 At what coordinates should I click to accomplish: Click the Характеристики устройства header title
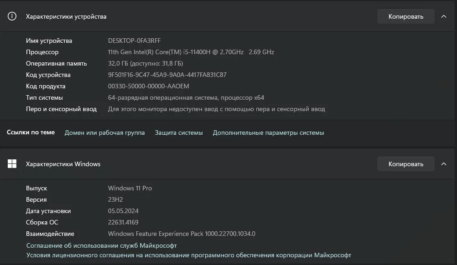tap(66, 16)
